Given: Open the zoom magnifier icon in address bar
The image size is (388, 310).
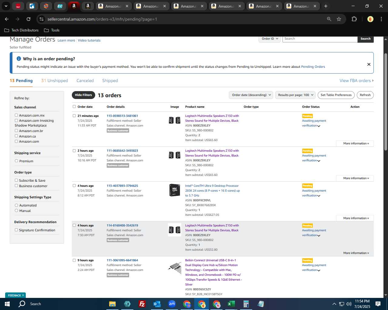Looking at the screenshot, I should [329, 19].
